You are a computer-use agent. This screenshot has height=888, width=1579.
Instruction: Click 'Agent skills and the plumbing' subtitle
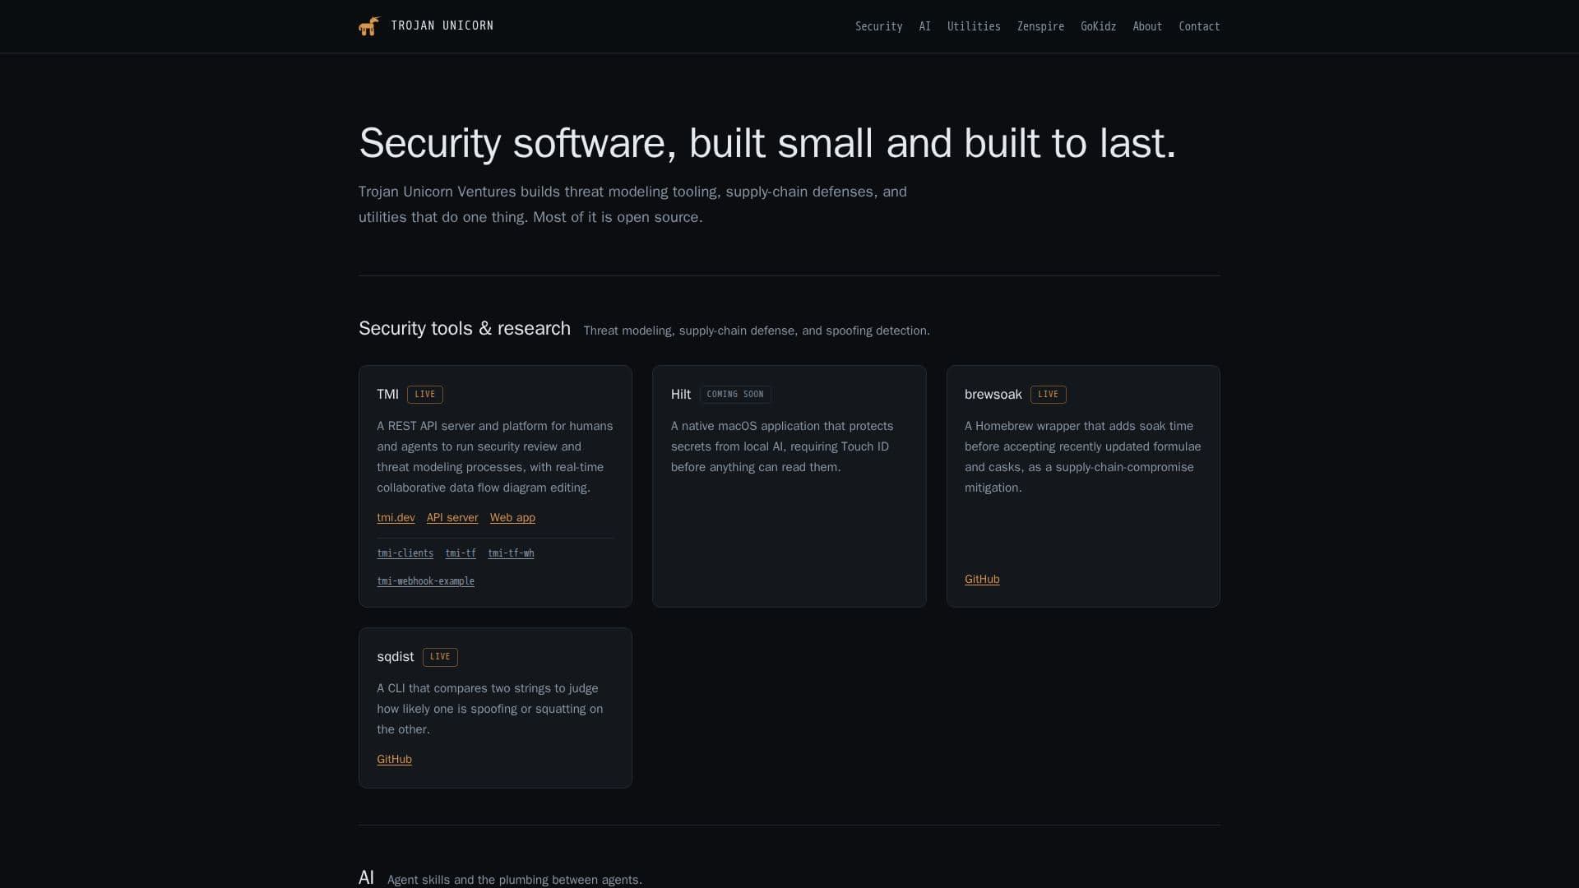point(515,880)
